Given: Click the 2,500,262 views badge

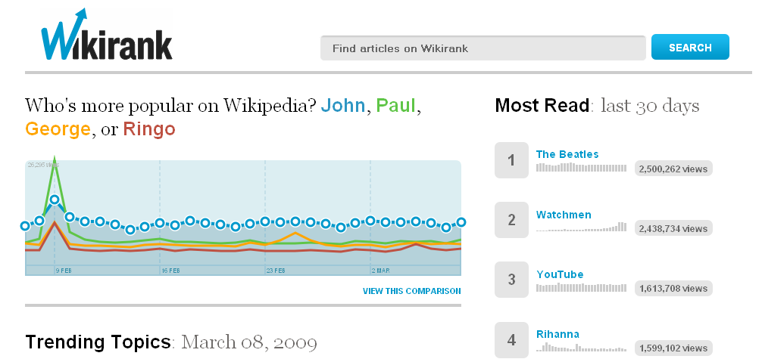Looking at the screenshot, I should (x=673, y=169).
